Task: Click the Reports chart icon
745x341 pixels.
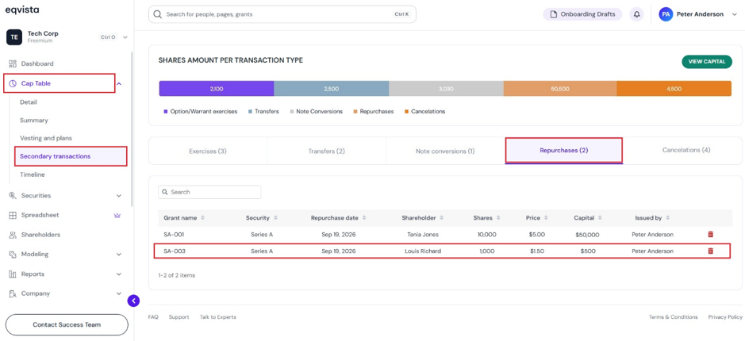Action: tap(13, 274)
